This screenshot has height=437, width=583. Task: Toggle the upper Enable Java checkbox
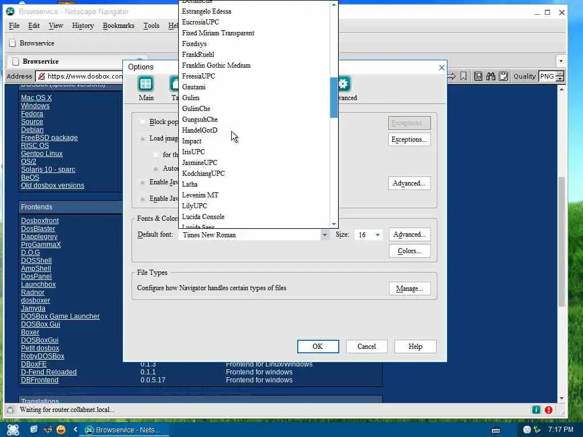pyautogui.click(x=142, y=182)
